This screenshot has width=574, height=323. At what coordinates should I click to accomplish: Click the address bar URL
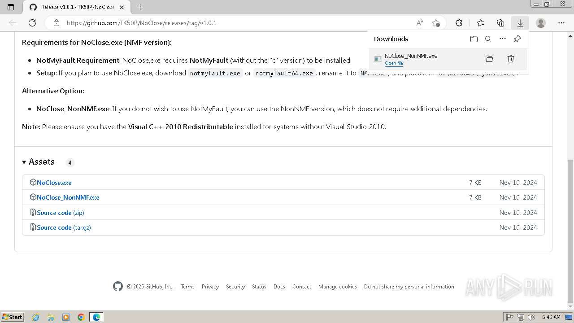pyautogui.click(x=142, y=23)
